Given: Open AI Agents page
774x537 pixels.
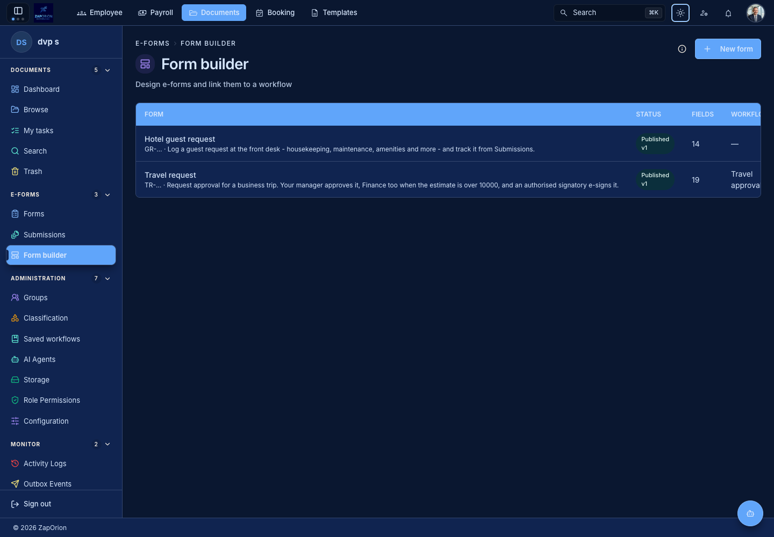Looking at the screenshot, I should click(x=61, y=359).
